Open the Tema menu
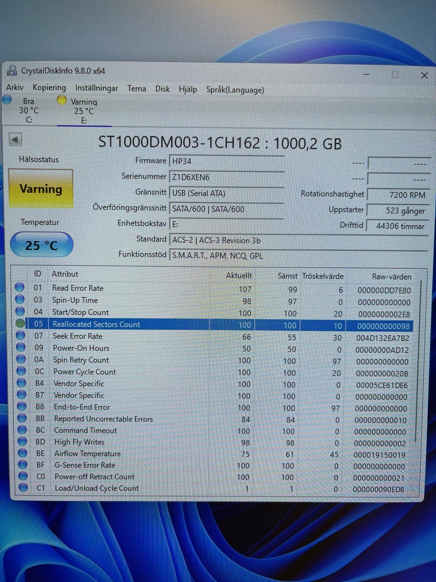This screenshot has height=582, width=436. point(136,88)
